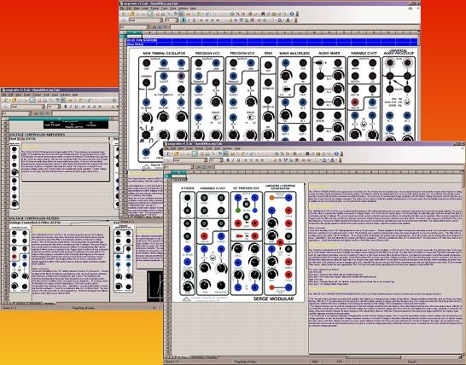Open Insert menu in Timbral Oscillator window

coord(145,9)
